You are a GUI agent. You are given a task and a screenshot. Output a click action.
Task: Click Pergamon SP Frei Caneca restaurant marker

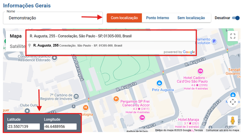[x=116, y=99]
